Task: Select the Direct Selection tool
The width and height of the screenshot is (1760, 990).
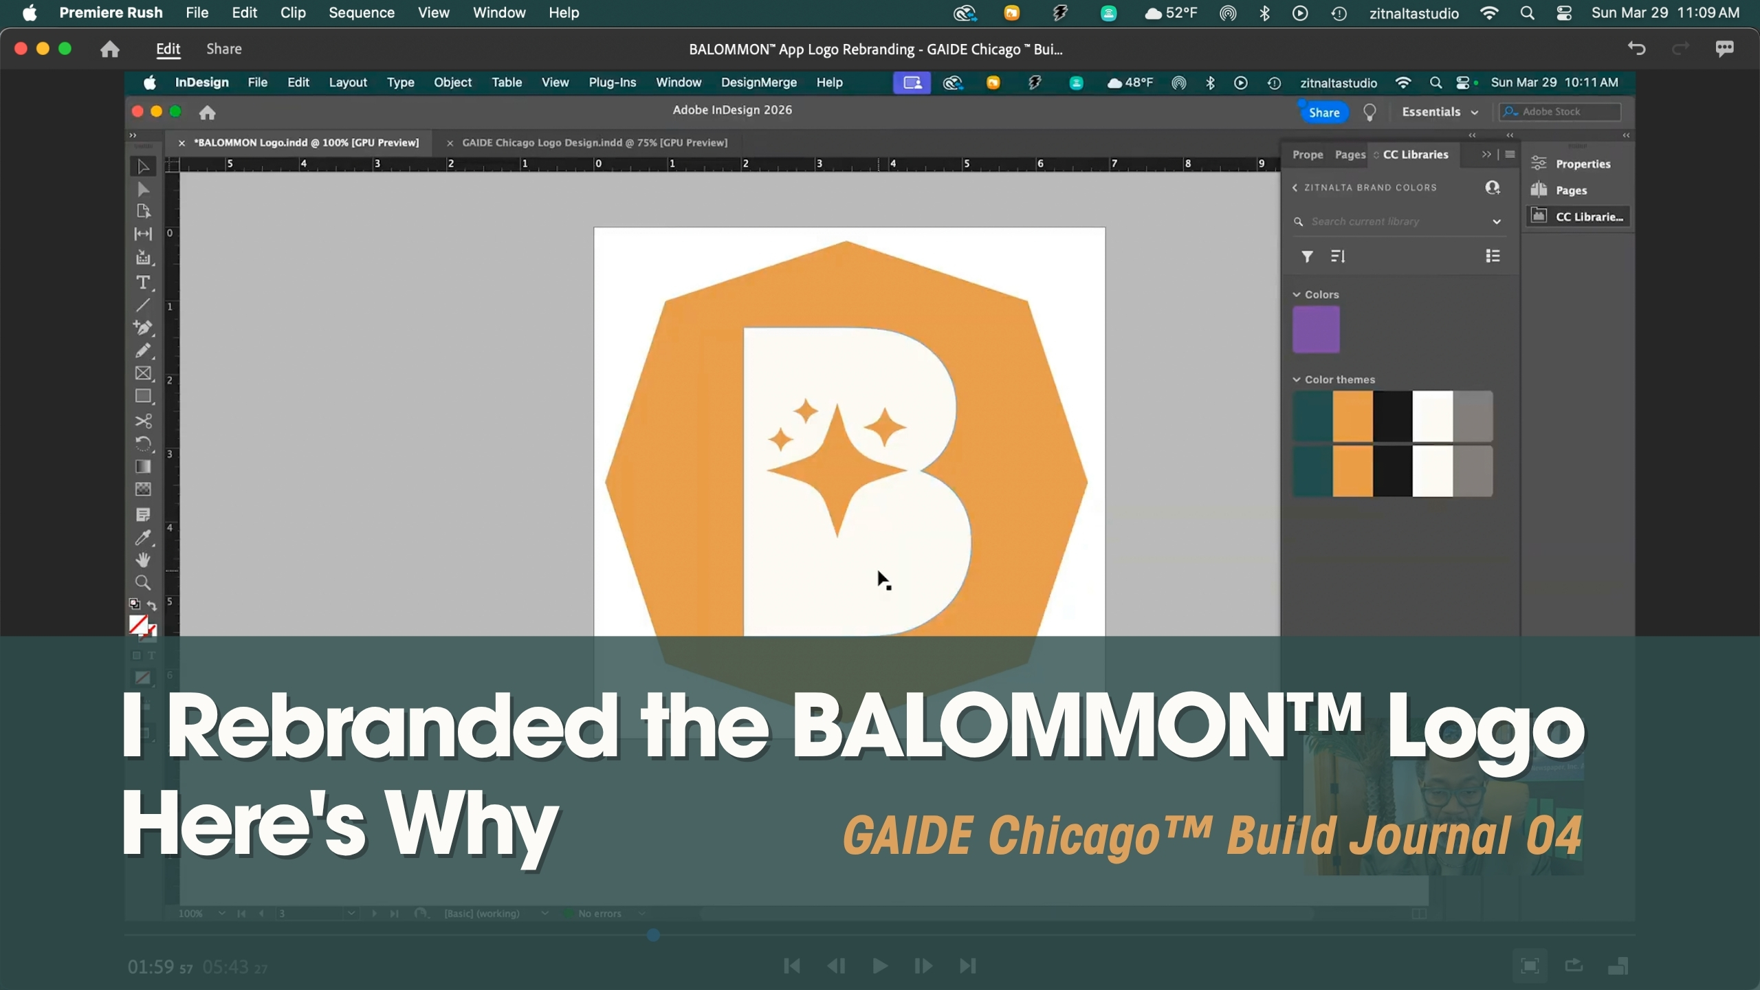Action: coord(143,189)
